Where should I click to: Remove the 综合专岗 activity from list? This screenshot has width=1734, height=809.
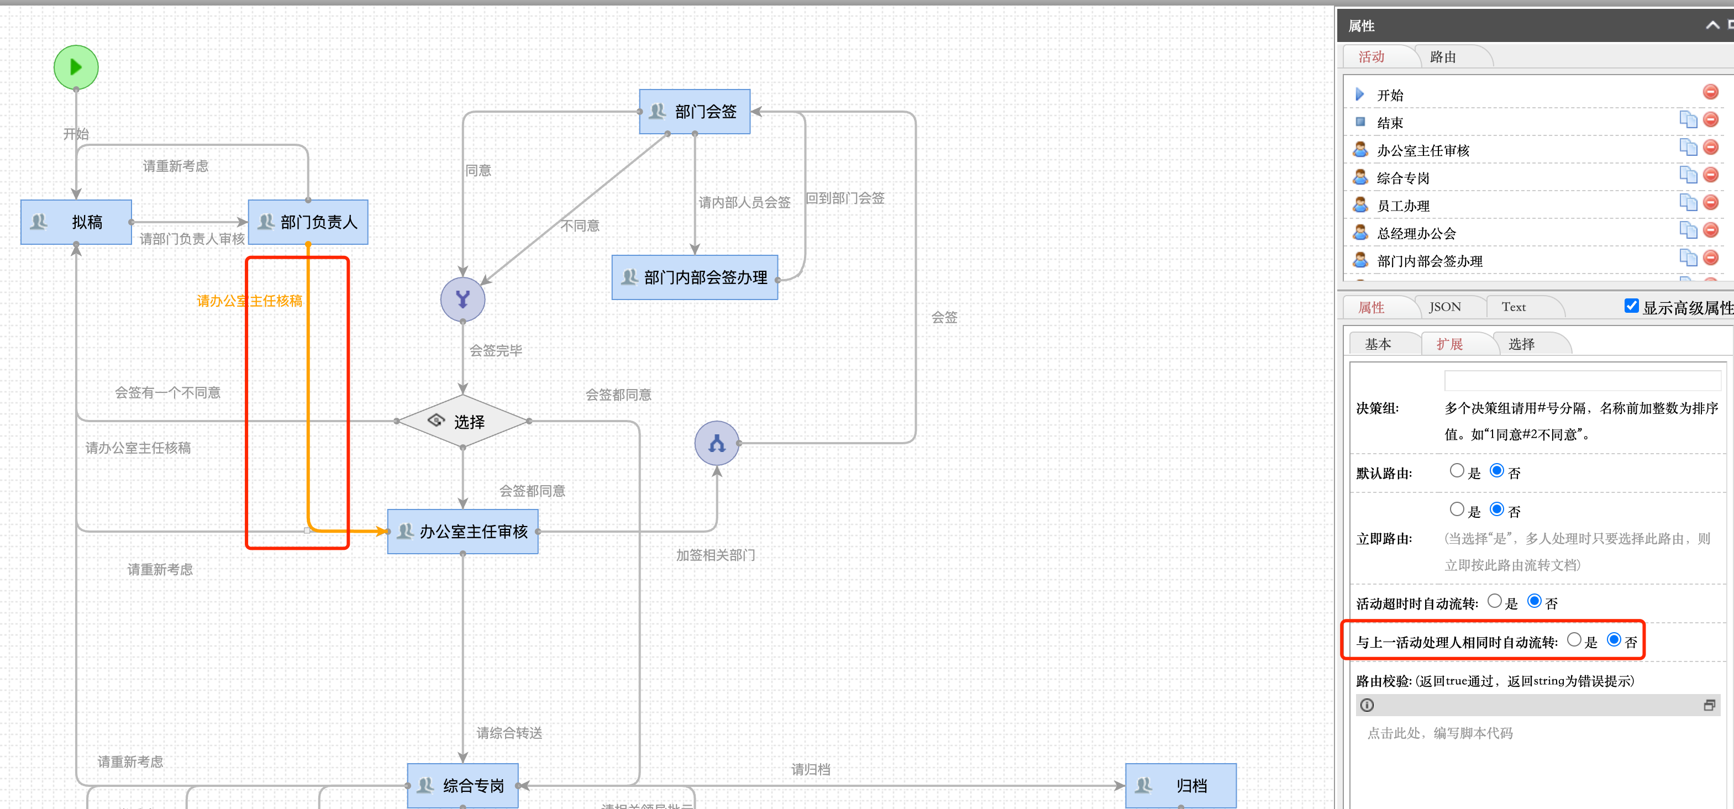tap(1710, 175)
